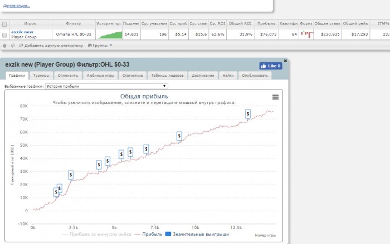Click the 31.9% total ROI value
Image resolution: width=390 pixels, height=244 pixels.
click(x=246, y=34)
